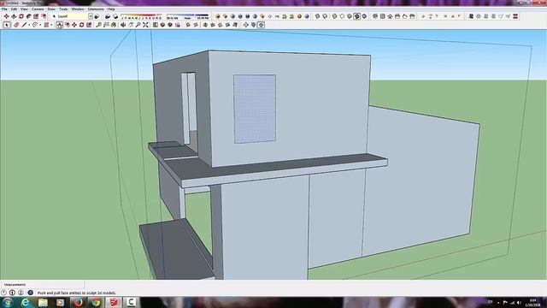Open the Draw menu
The width and height of the screenshot is (547, 308).
point(51,9)
